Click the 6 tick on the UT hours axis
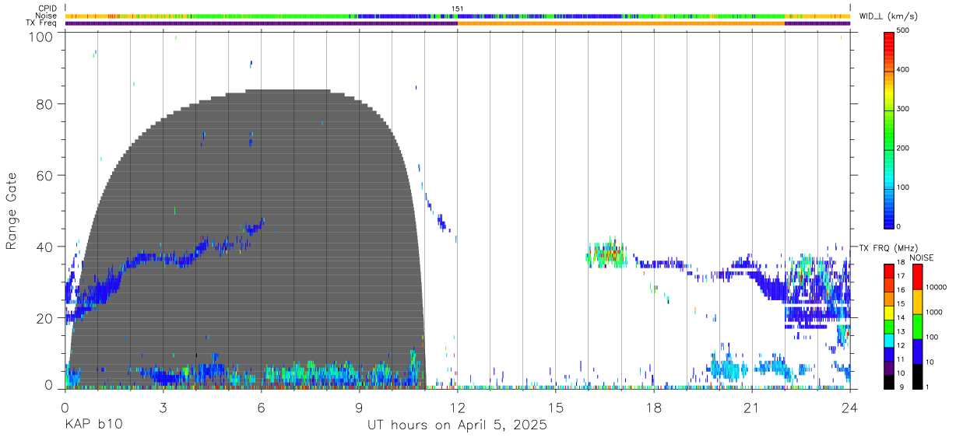The width and height of the screenshot is (956, 441). pyautogui.click(x=261, y=408)
